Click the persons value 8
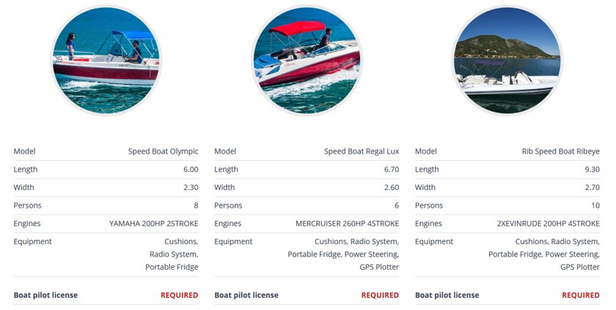Viewport: 616px width, 310px height. pos(196,205)
